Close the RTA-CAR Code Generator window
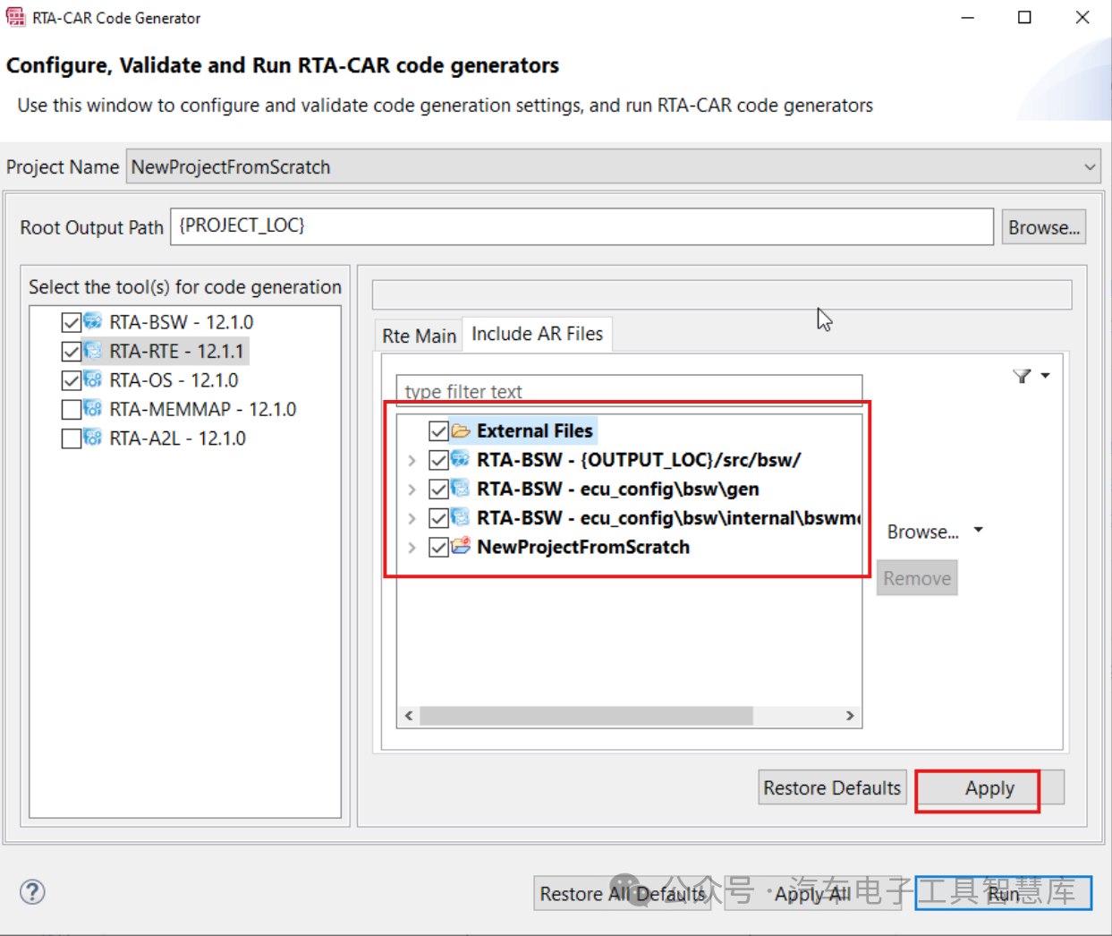 (1082, 17)
